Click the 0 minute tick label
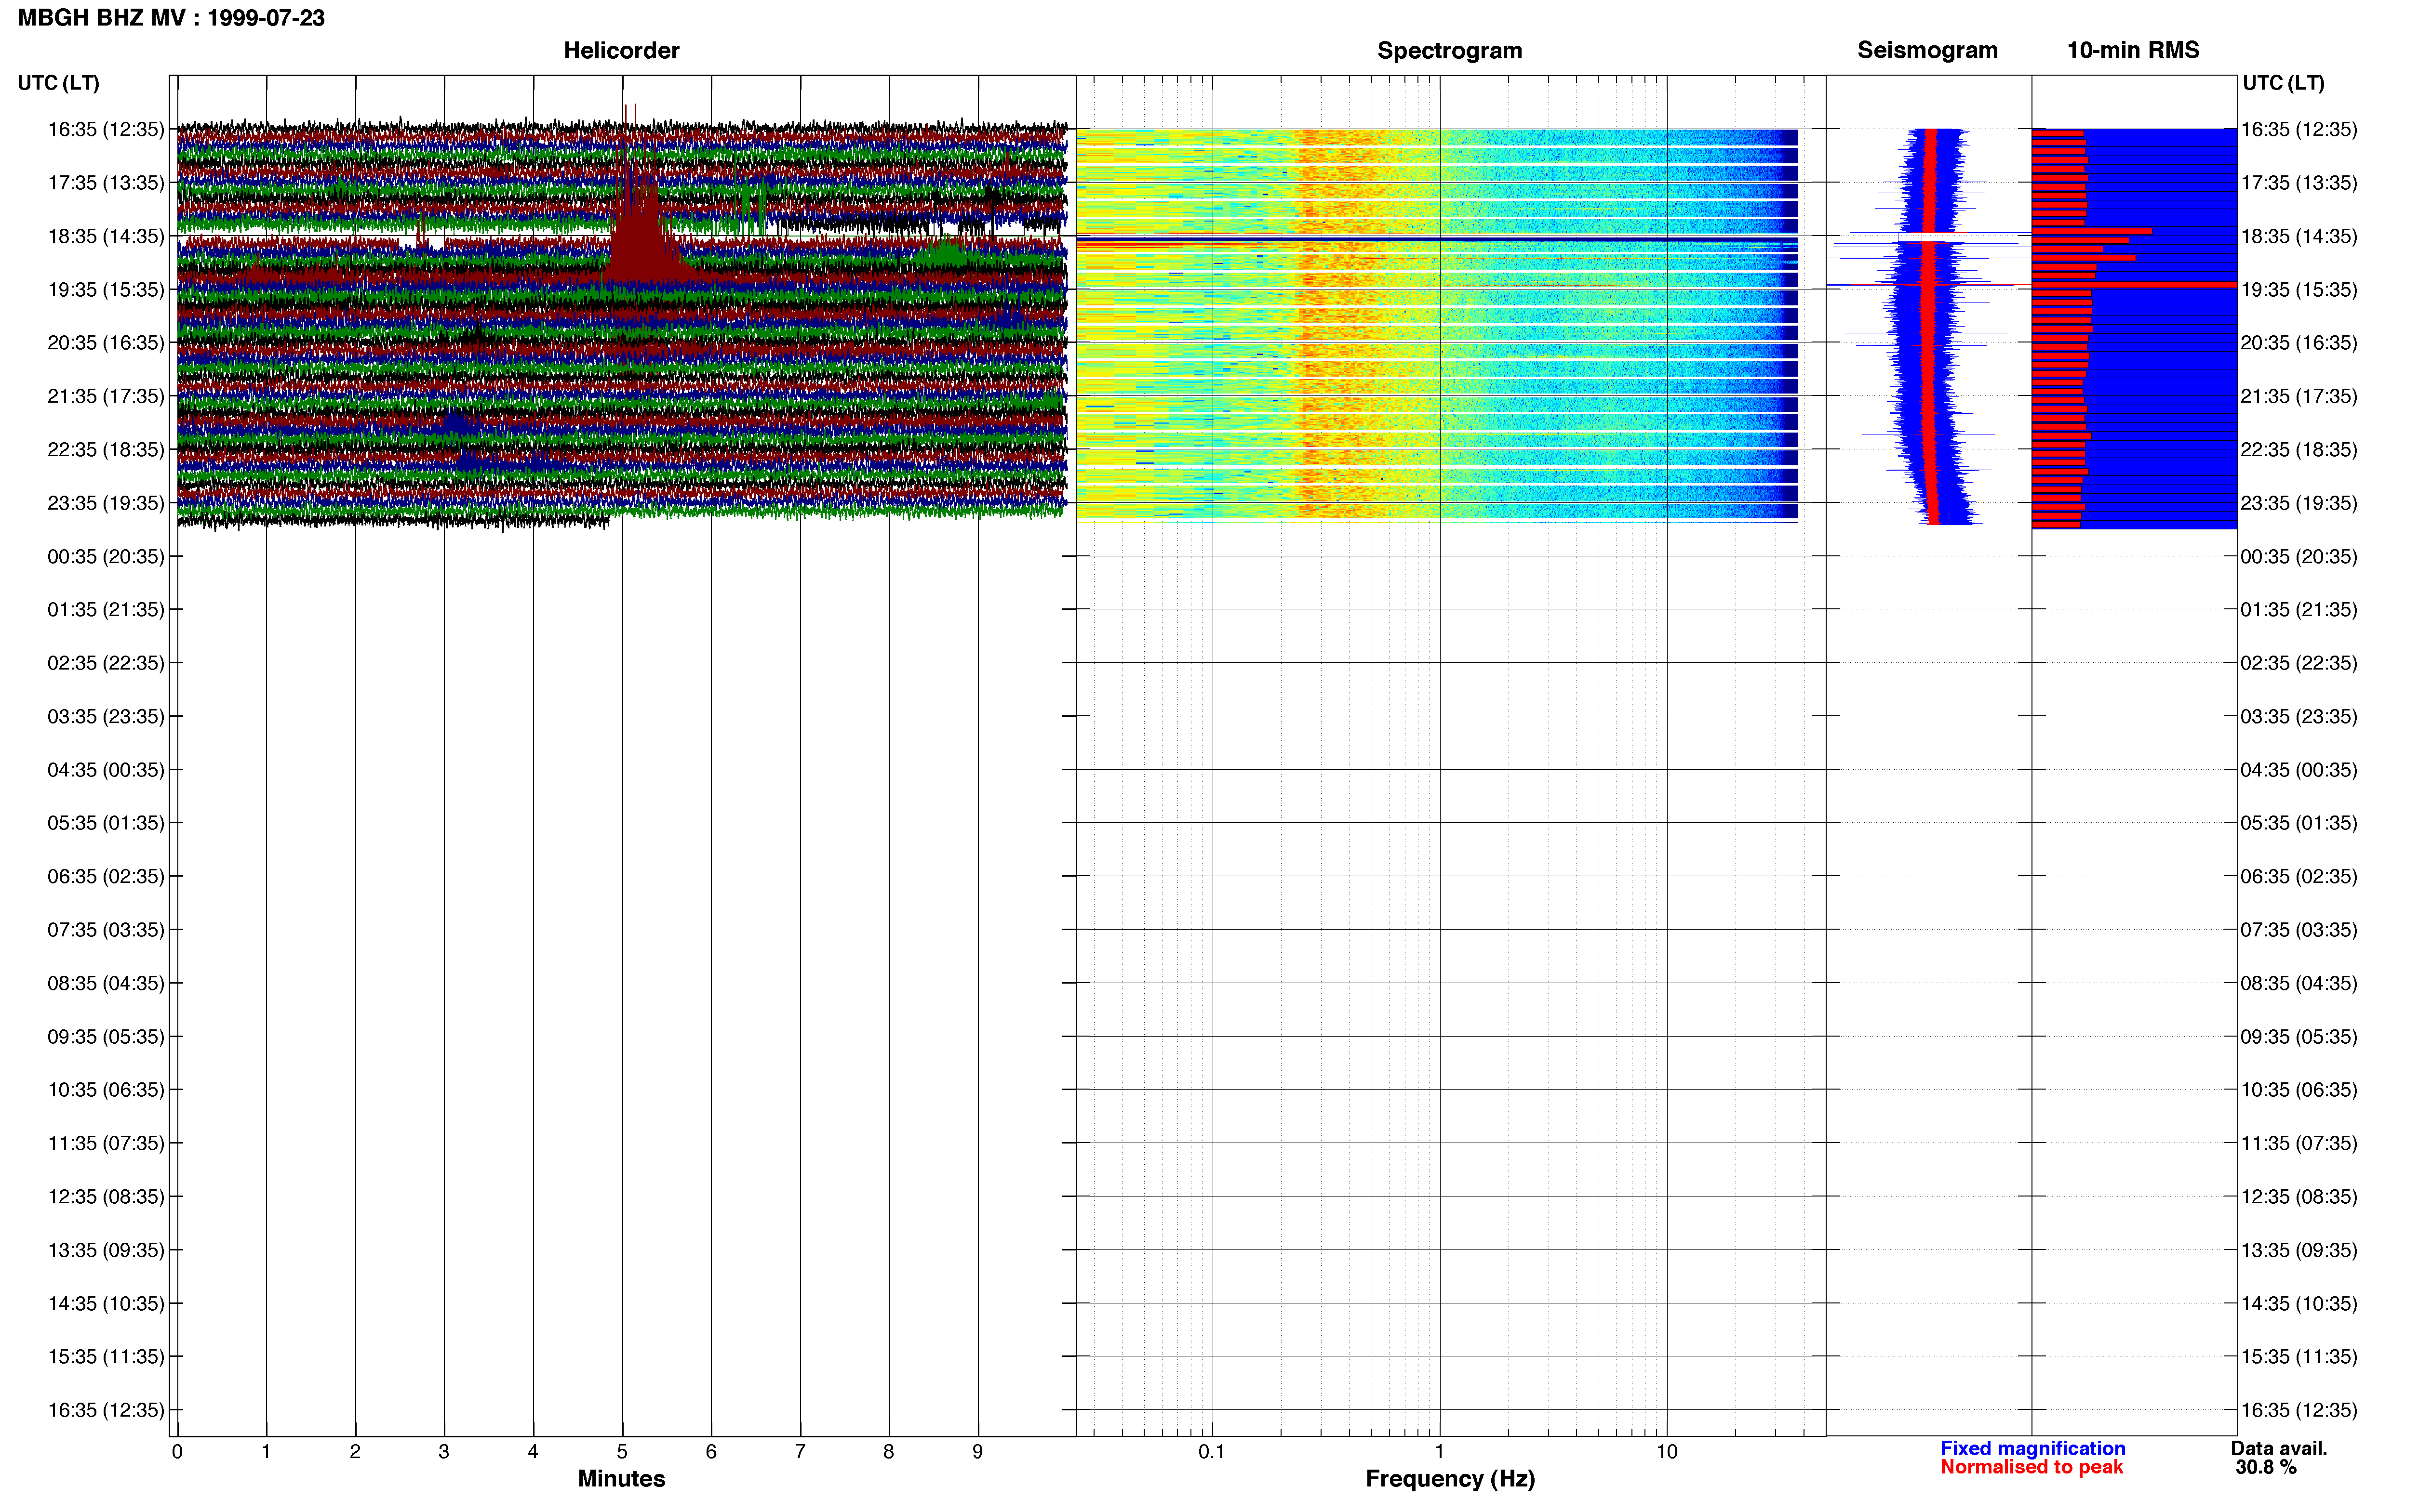The width and height of the screenshot is (2419, 1512). click(x=177, y=1451)
